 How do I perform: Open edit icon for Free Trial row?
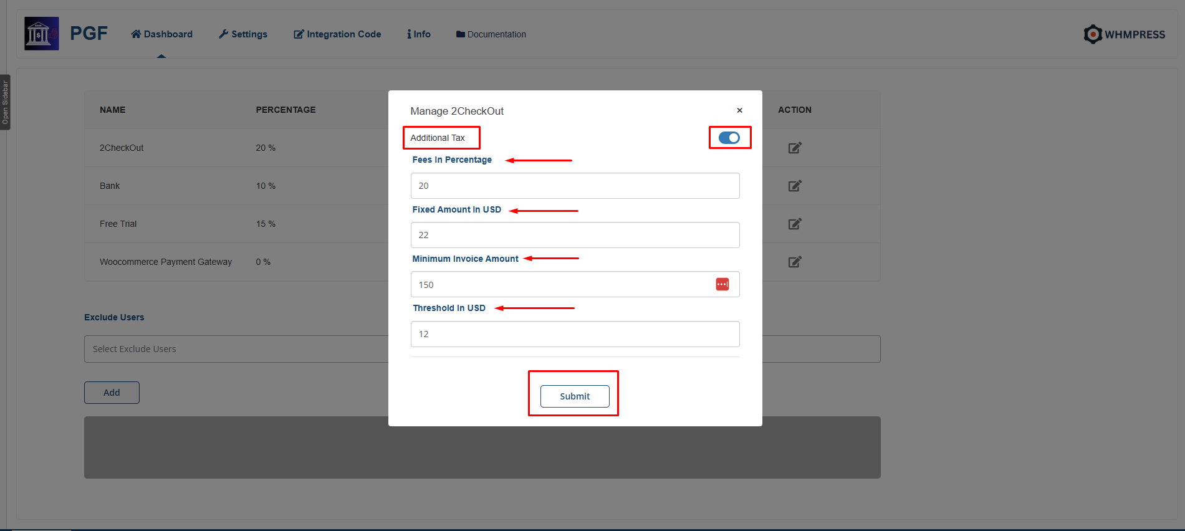(x=794, y=224)
